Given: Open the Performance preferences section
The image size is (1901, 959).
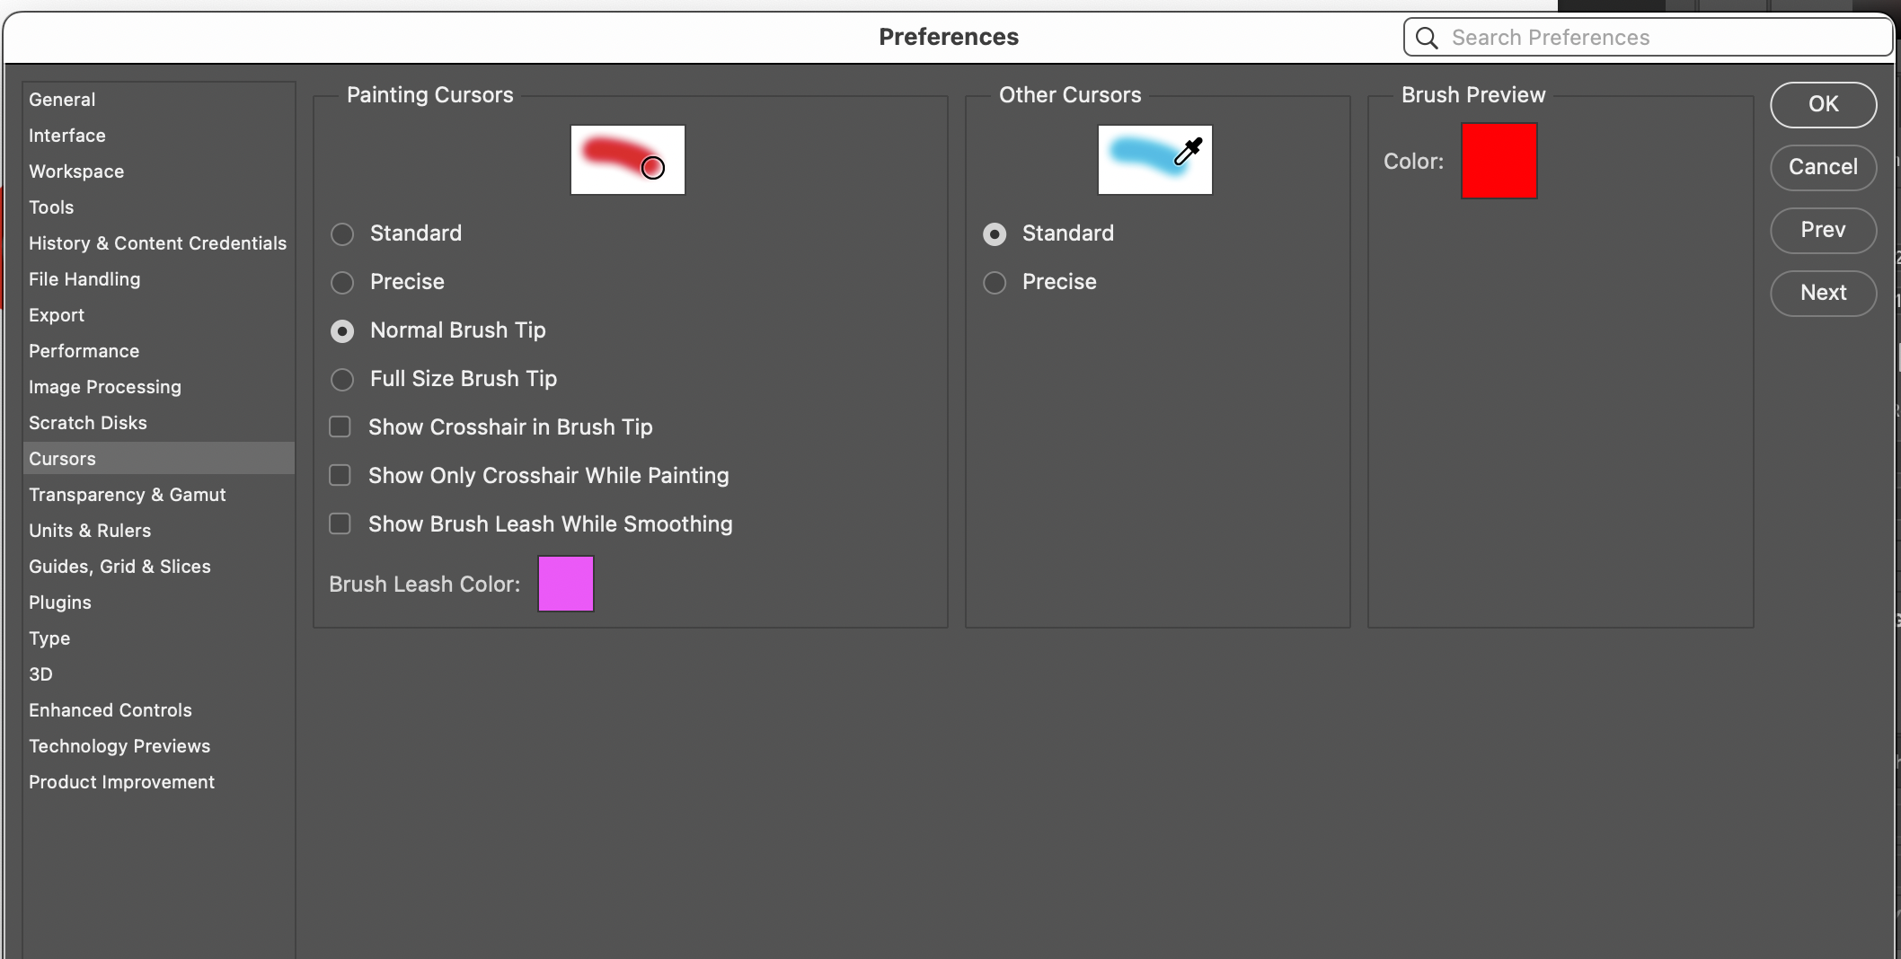Looking at the screenshot, I should [84, 350].
